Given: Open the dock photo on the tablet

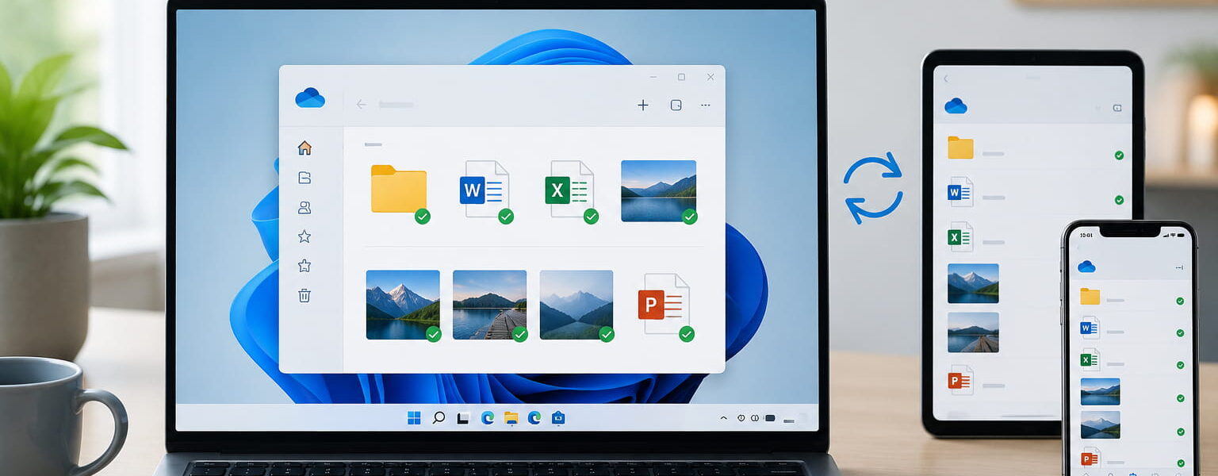Looking at the screenshot, I should pyautogui.click(x=973, y=332).
